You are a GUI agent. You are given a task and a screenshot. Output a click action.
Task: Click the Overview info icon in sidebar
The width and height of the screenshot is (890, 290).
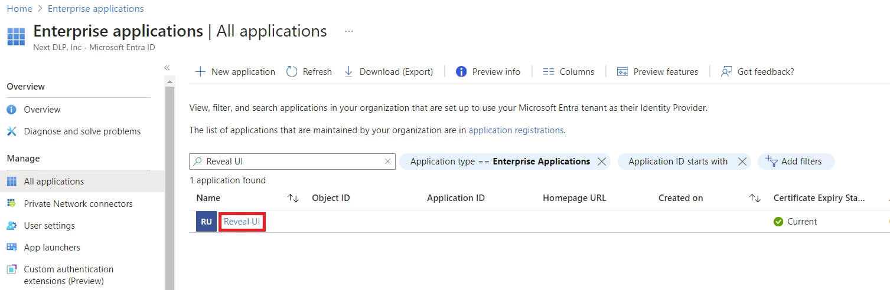[12, 110]
